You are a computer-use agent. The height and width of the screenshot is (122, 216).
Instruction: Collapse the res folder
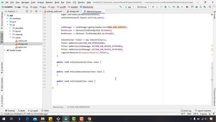tap(7, 25)
